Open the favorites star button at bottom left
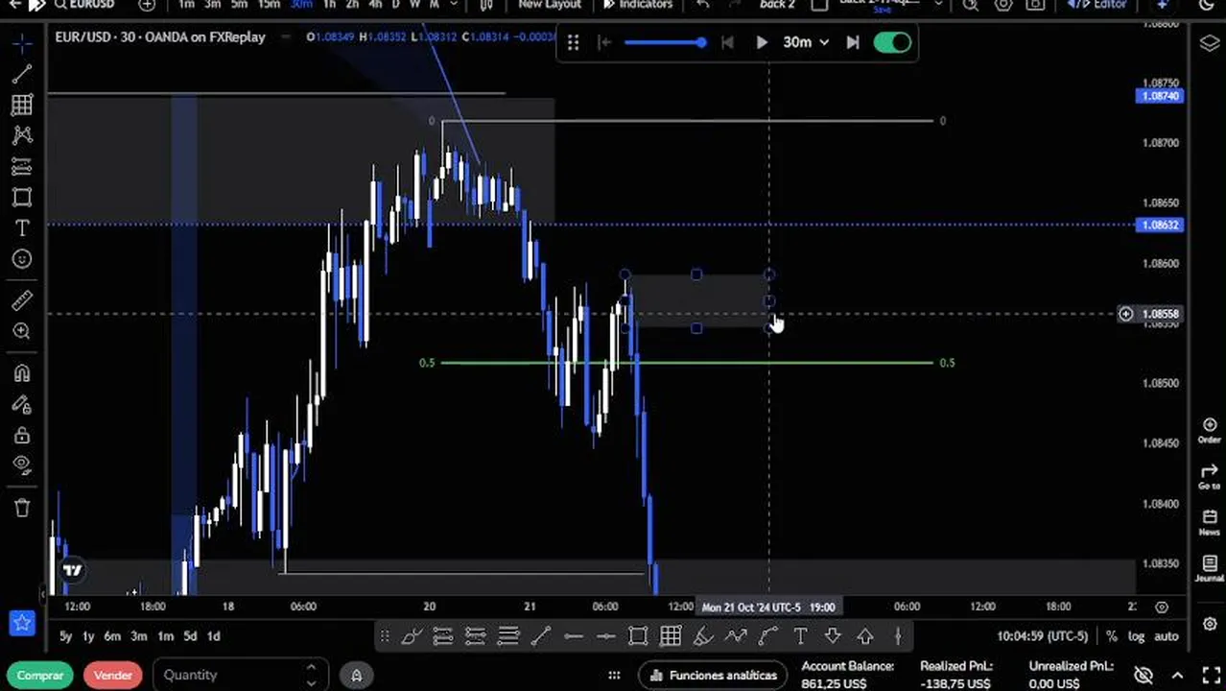This screenshot has width=1226, height=691. pos(22,623)
